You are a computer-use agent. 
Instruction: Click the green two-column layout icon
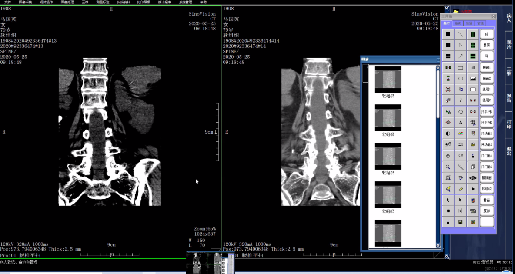coord(473,34)
